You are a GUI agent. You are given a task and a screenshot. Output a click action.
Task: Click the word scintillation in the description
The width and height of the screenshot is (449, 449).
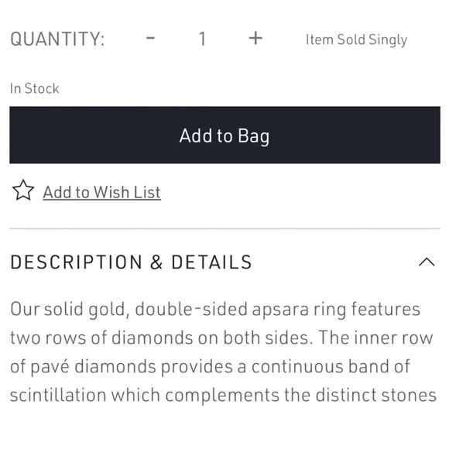tap(58, 395)
